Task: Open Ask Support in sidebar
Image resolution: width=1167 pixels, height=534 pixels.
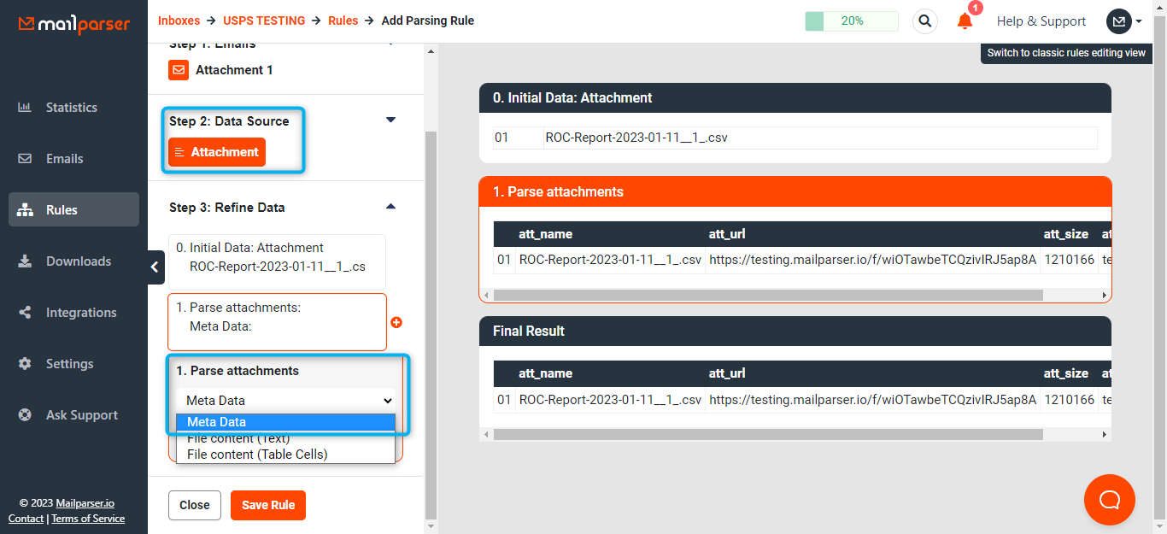Action: [x=82, y=415]
